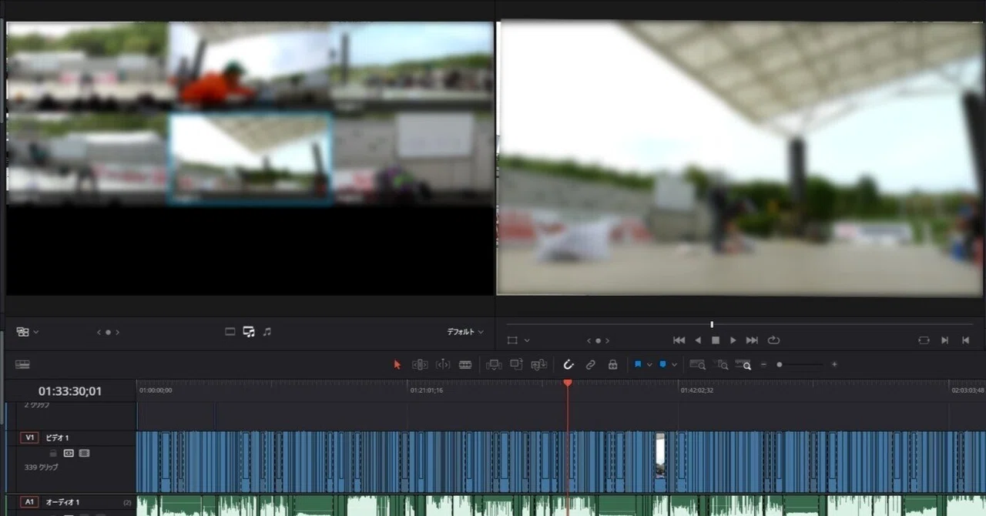Select the ビデオ 1 track name
Image resolution: width=986 pixels, height=516 pixels.
57,437
